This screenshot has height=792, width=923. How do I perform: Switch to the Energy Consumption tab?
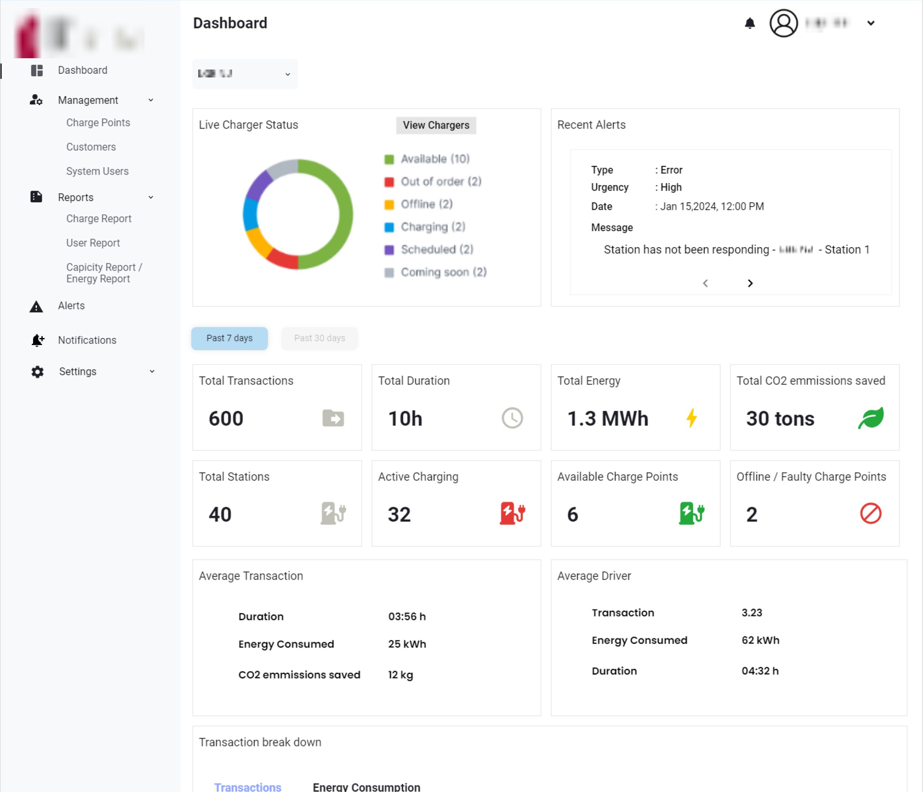pyautogui.click(x=366, y=786)
